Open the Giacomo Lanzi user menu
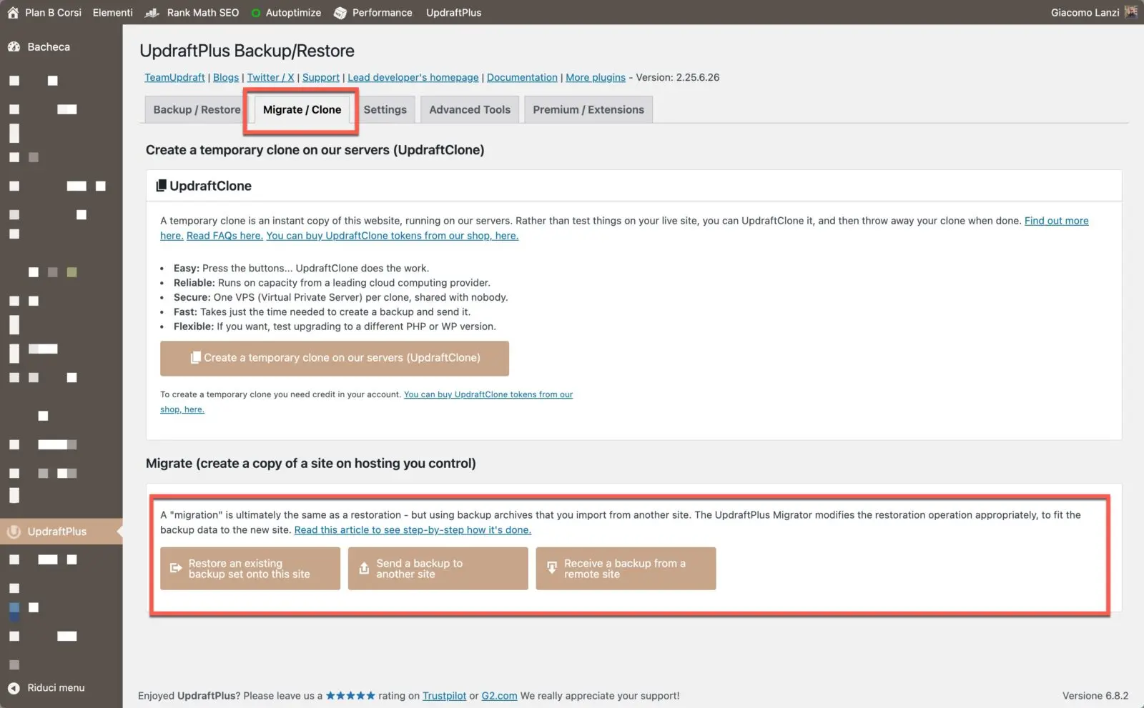Viewport: 1144px width, 708px height. (1085, 12)
